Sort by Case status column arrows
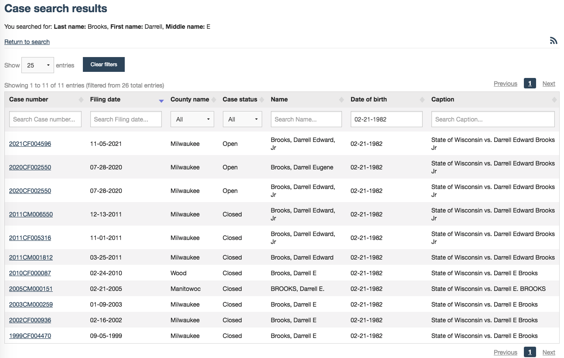This screenshot has height=358, width=564. pyautogui.click(x=262, y=100)
